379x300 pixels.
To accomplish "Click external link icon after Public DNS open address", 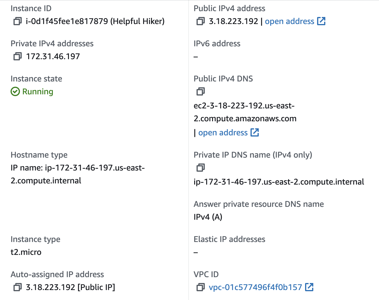I will tap(255, 132).
